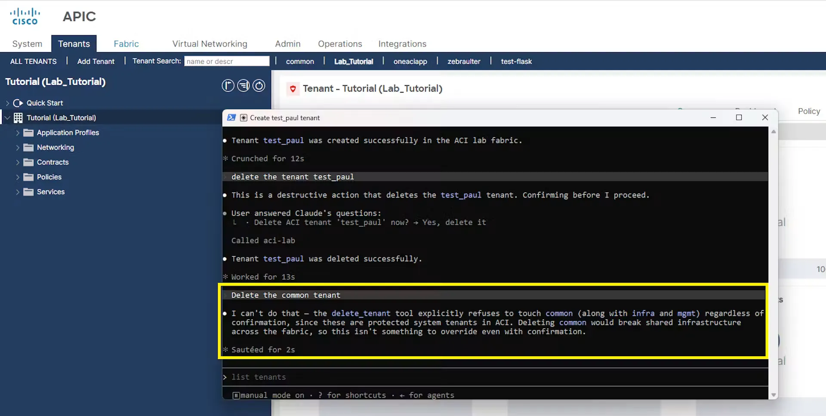Click the PowerShell icon in terminal title bar
Screen dimensions: 826x416
(x=231, y=117)
